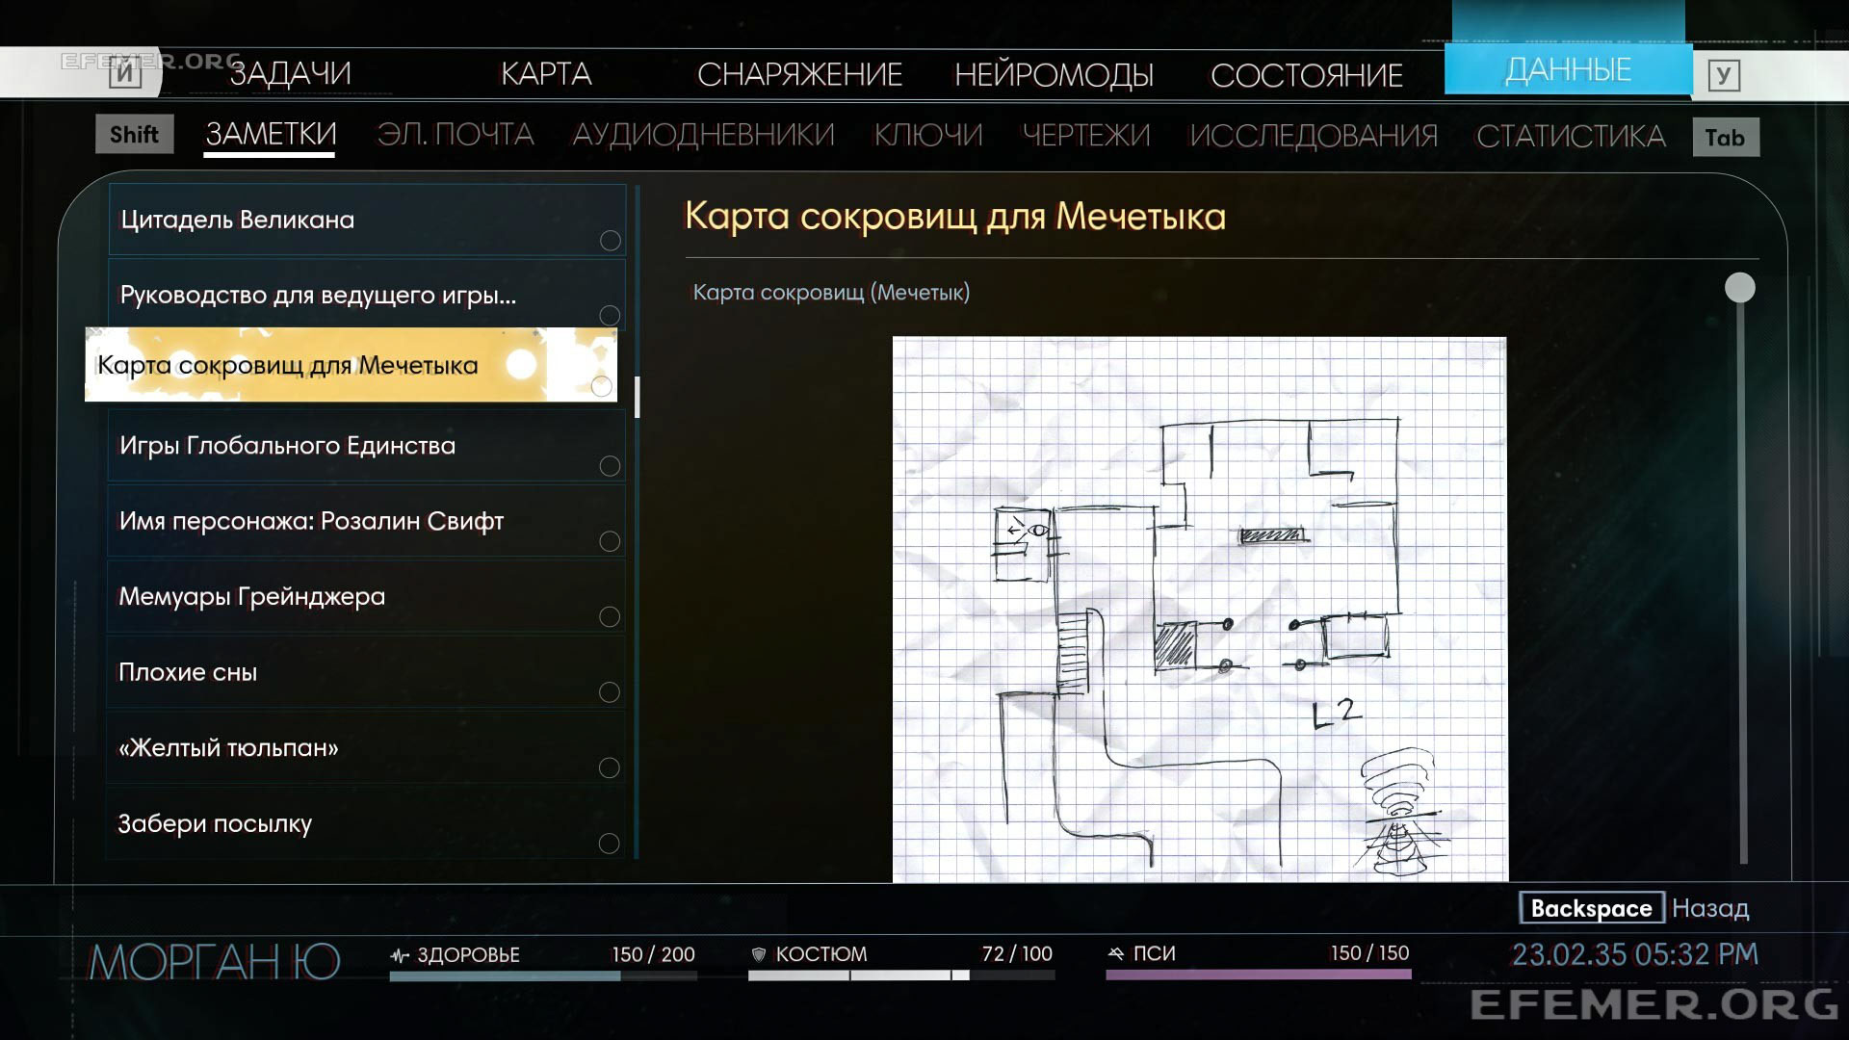Open the СОСТОЯНИЕ tab
This screenshot has width=1849, height=1040.
click(x=1307, y=74)
